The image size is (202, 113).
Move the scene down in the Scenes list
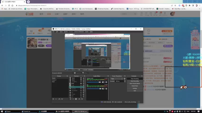(x=62, y=99)
